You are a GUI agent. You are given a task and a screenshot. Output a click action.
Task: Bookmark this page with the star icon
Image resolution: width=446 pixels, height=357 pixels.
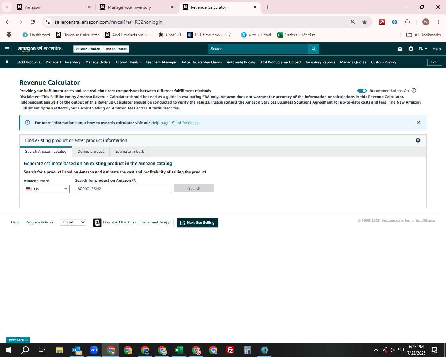tap(364, 22)
